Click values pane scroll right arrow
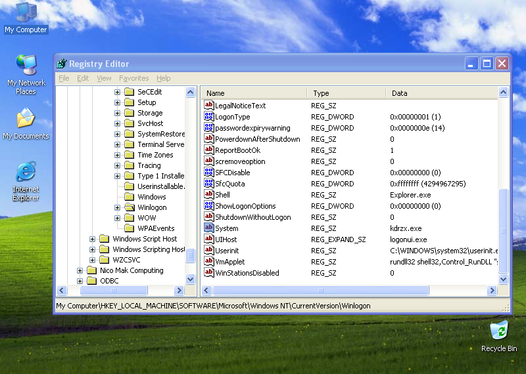Screen dimensions: 526x374 (492, 290)
